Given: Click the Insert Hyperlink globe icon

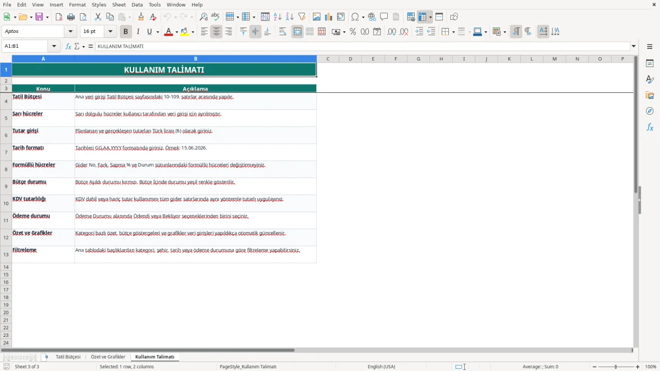Looking at the screenshot, I should click(372, 17).
